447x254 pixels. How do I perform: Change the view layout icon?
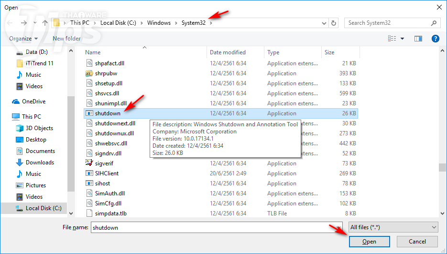click(392, 39)
